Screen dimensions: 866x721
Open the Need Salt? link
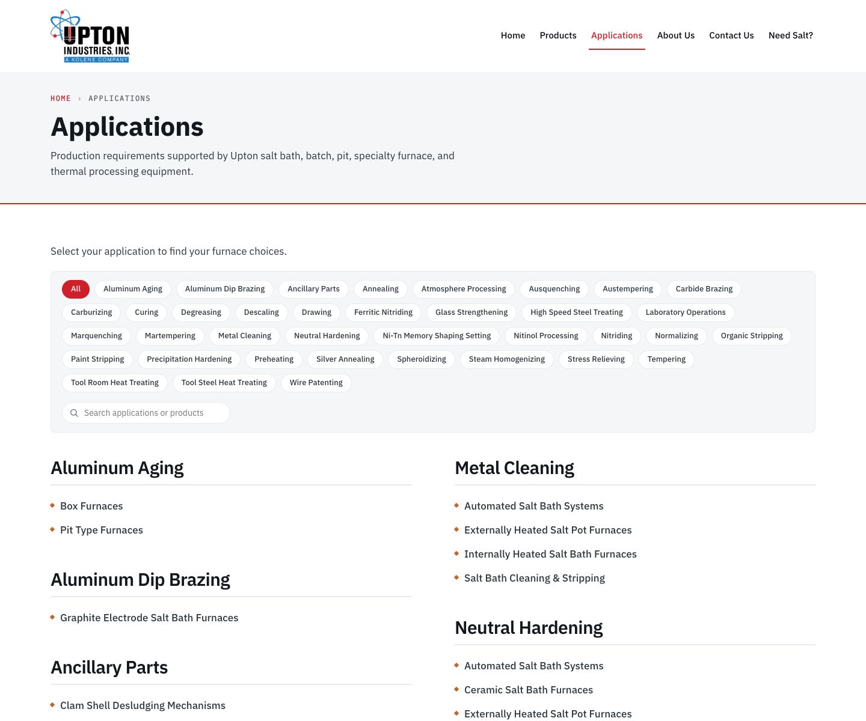pos(791,35)
